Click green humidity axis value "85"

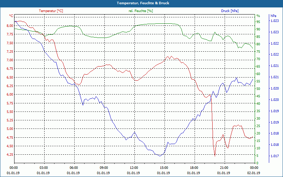258,37
